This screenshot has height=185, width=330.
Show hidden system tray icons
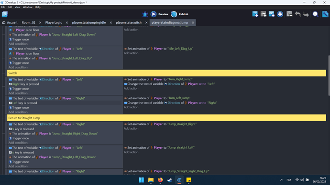click(x=282, y=180)
